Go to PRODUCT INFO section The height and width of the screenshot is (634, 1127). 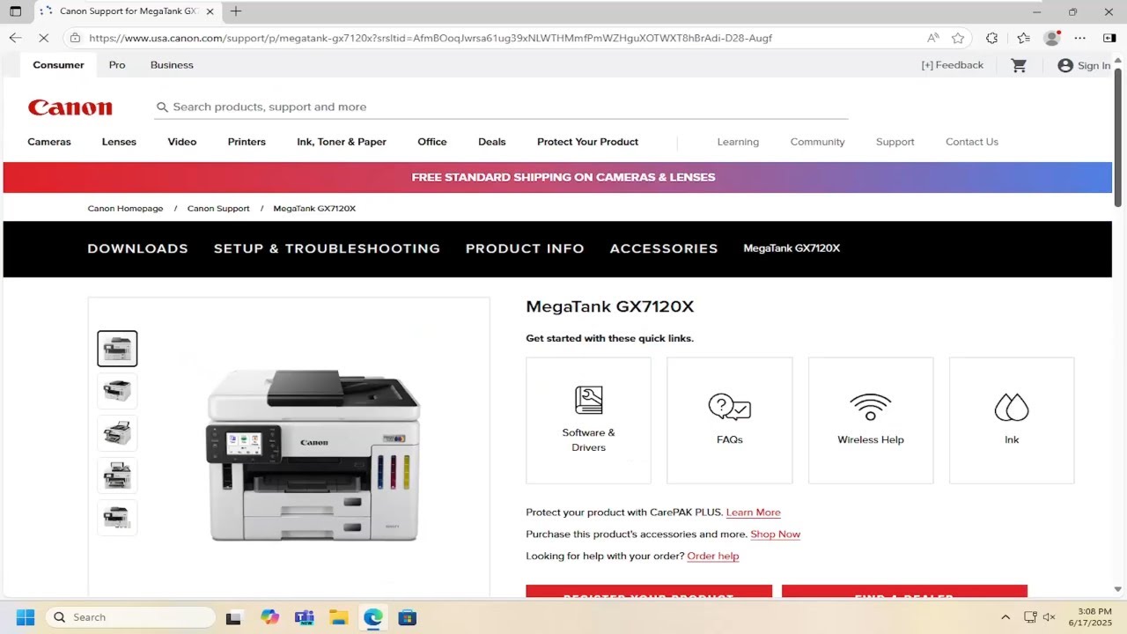[x=525, y=249]
